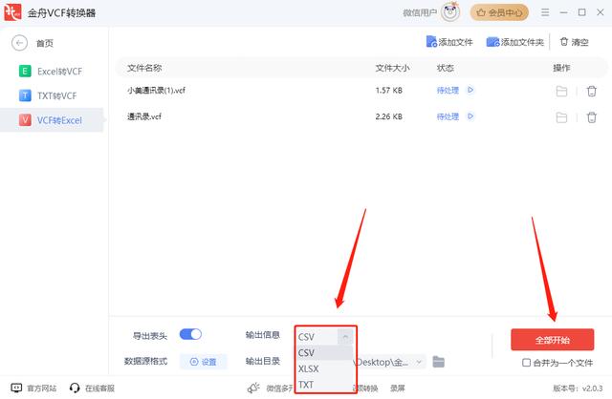Click the 微信用户 account name
Screen dimensions: 612x399
pyautogui.click(x=420, y=12)
